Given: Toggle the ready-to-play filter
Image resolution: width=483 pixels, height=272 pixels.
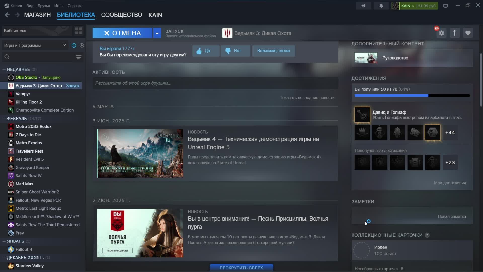Looking at the screenshot, I should 82,45.
